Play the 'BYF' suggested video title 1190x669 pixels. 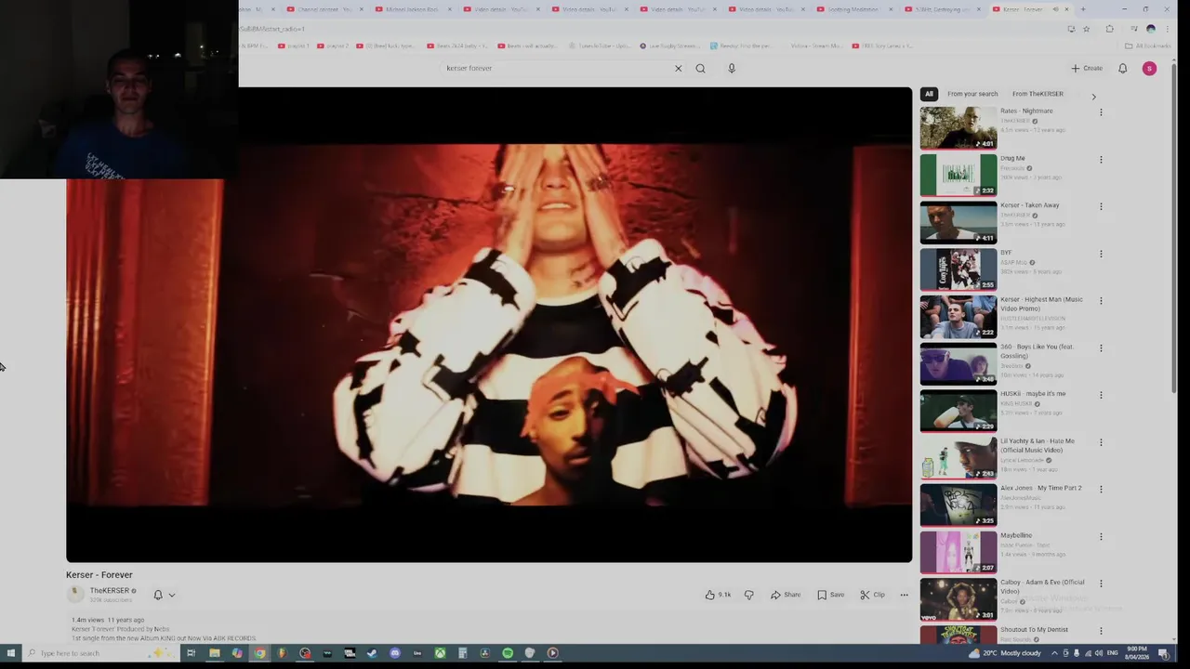(1006, 252)
